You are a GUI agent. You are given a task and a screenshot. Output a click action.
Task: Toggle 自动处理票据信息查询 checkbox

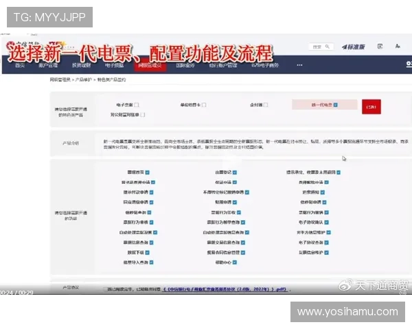[247, 232]
